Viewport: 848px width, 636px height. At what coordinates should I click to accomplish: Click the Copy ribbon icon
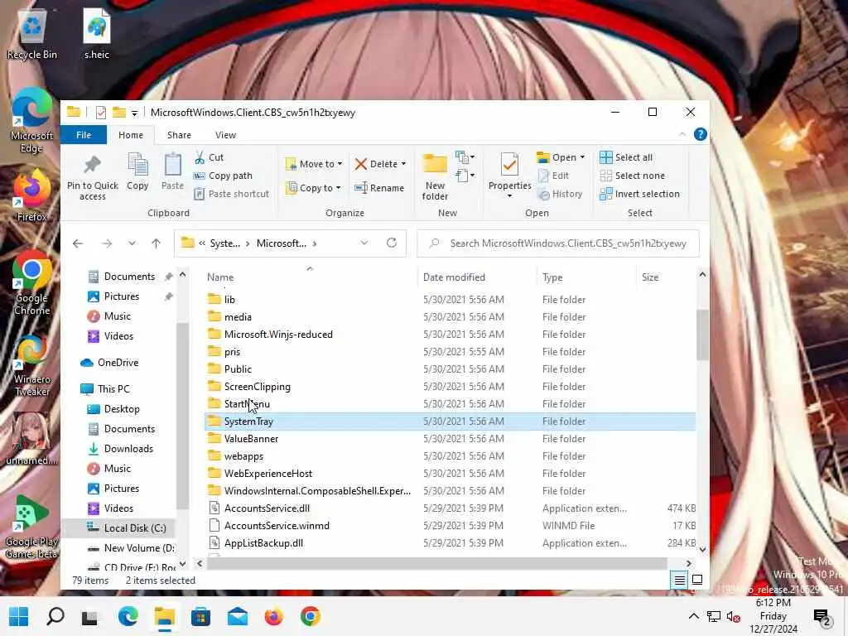click(137, 171)
